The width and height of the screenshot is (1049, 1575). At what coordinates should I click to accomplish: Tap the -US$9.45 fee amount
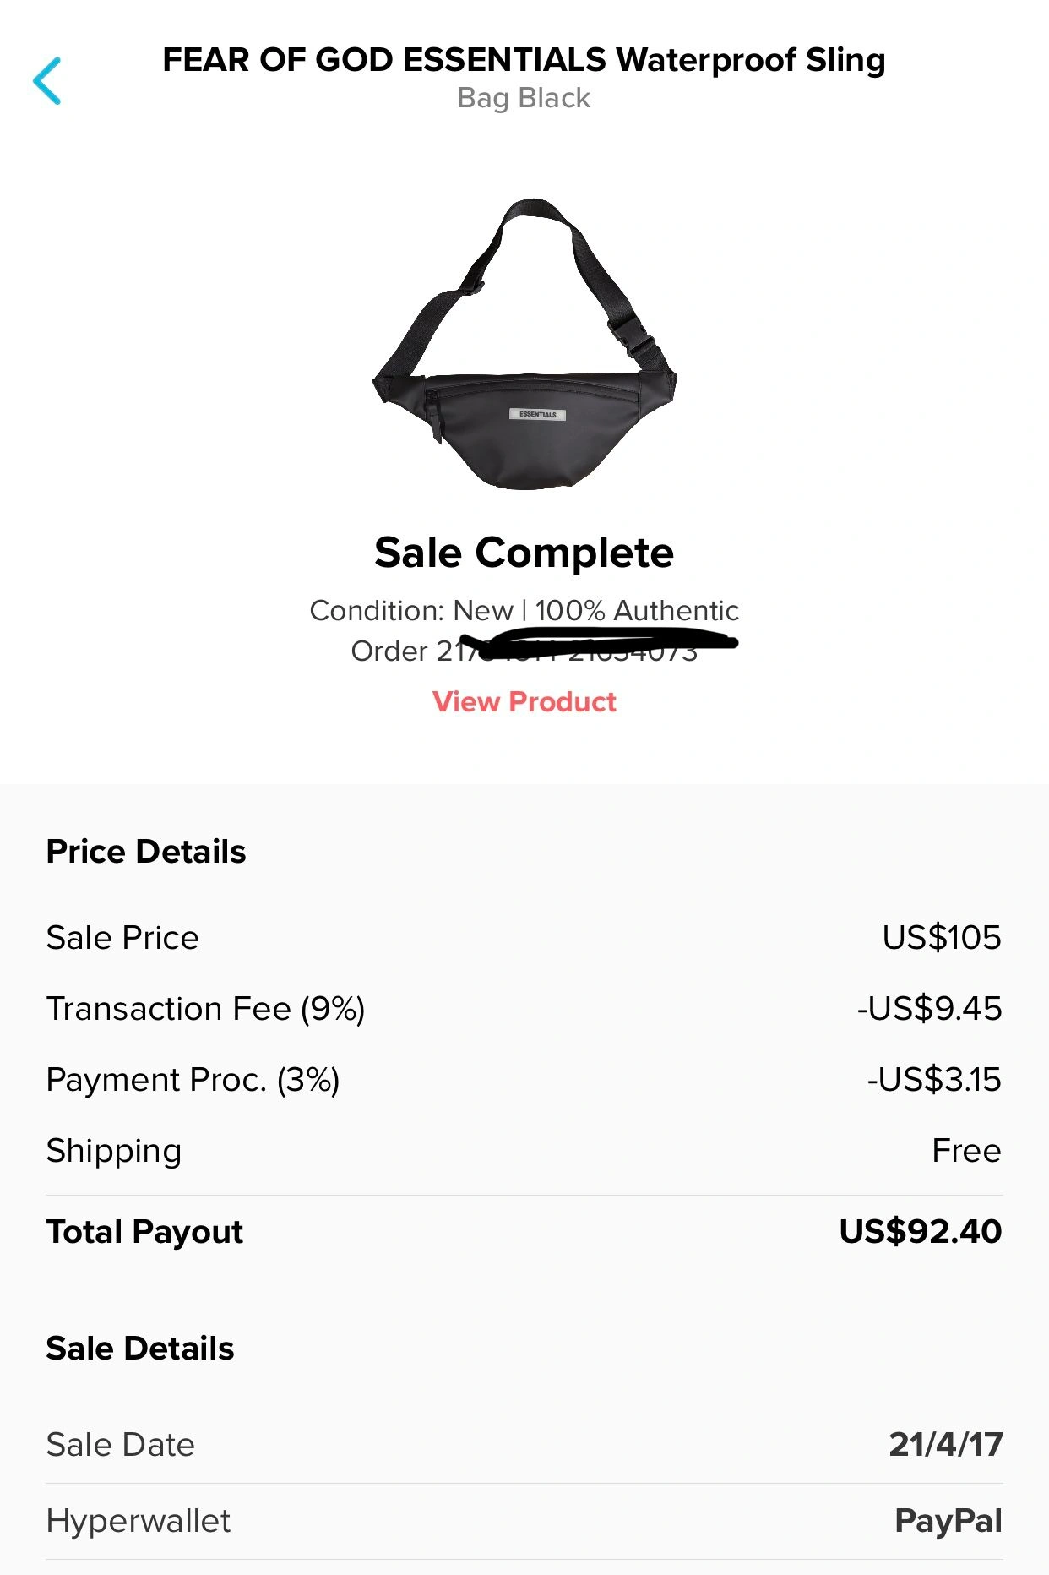[929, 1009]
